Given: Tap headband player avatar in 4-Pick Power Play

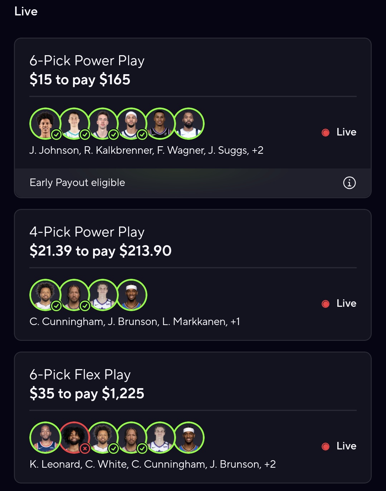Looking at the screenshot, I should [x=132, y=294].
